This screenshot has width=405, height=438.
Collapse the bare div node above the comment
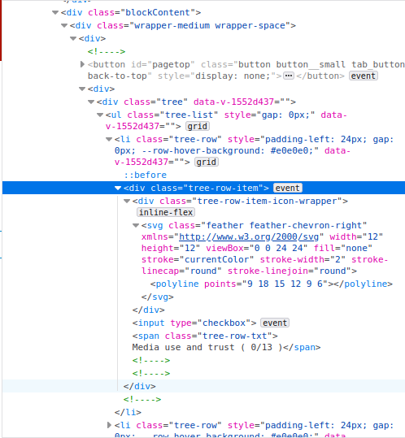point(73,38)
